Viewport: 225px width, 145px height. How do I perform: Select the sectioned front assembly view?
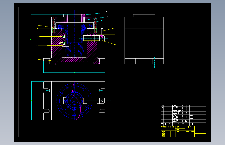coord(74,39)
